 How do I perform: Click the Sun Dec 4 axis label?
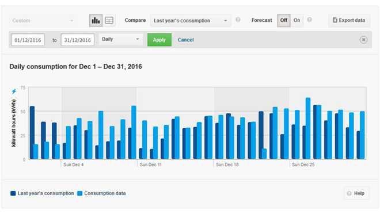click(74, 165)
